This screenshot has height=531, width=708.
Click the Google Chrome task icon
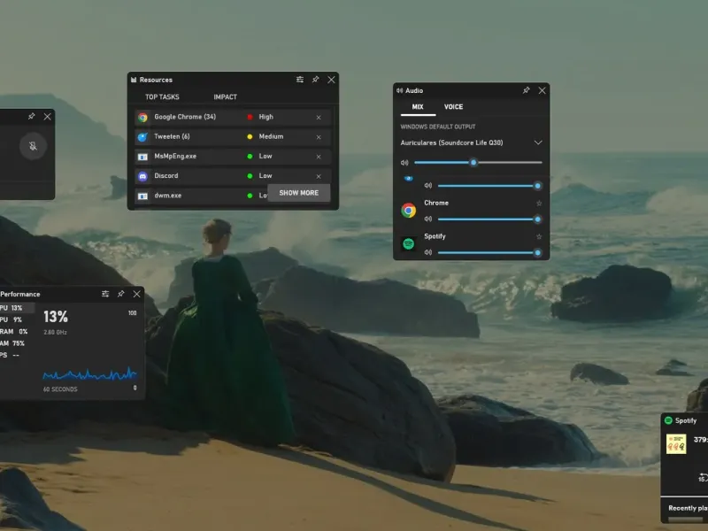pos(142,118)
